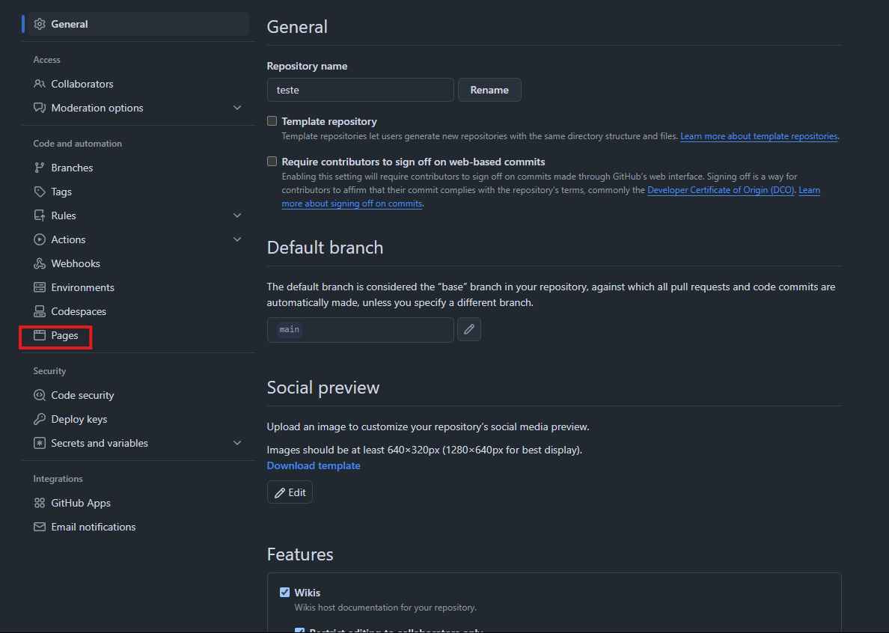Open Codespaces settings
This screenshot has width=889, height=633.
138,311
